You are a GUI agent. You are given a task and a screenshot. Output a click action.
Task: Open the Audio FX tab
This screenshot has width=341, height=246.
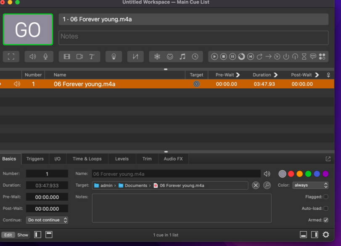coord(173,159)
